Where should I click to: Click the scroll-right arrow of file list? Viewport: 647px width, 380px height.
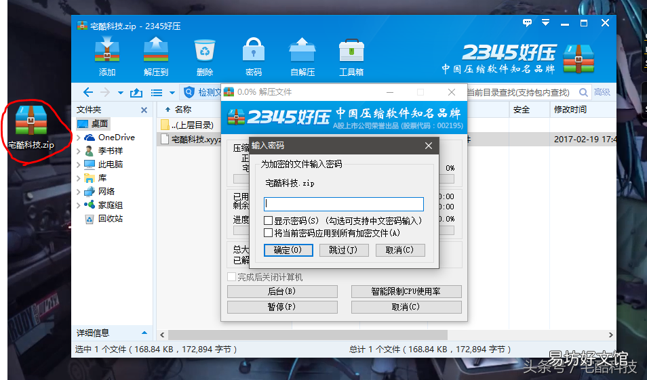[x=610, y=335]
